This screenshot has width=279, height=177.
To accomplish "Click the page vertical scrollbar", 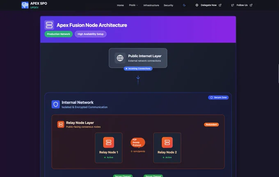I will [x=278, y=73].
